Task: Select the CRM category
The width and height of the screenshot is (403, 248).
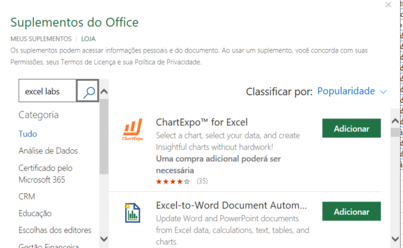Action: (x=27, y=197)
